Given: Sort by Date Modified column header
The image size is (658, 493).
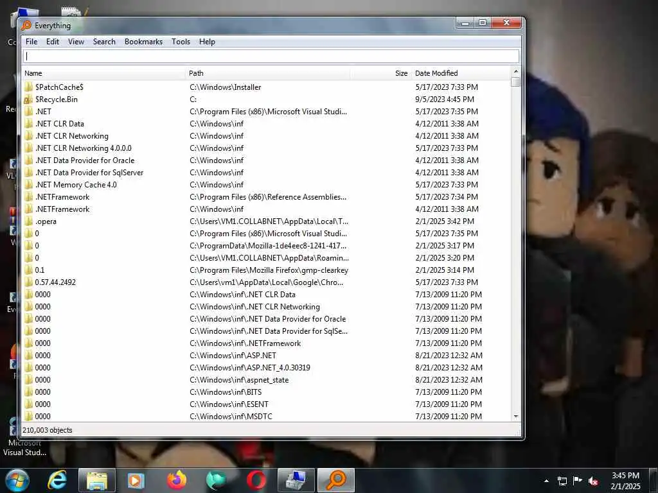Looking at the screenshot, I should [x=461, y=73].
